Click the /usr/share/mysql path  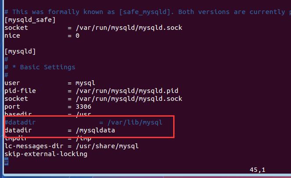point(107,146)
